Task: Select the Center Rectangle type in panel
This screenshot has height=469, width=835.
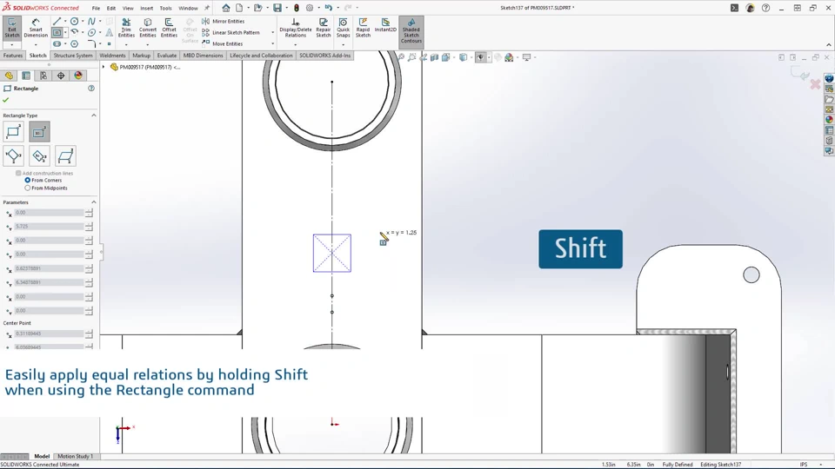Action: tap(39, 132)
